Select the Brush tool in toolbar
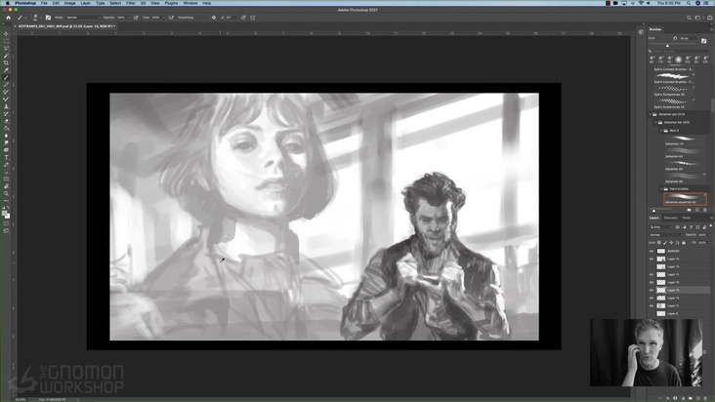 click(6, 77)
